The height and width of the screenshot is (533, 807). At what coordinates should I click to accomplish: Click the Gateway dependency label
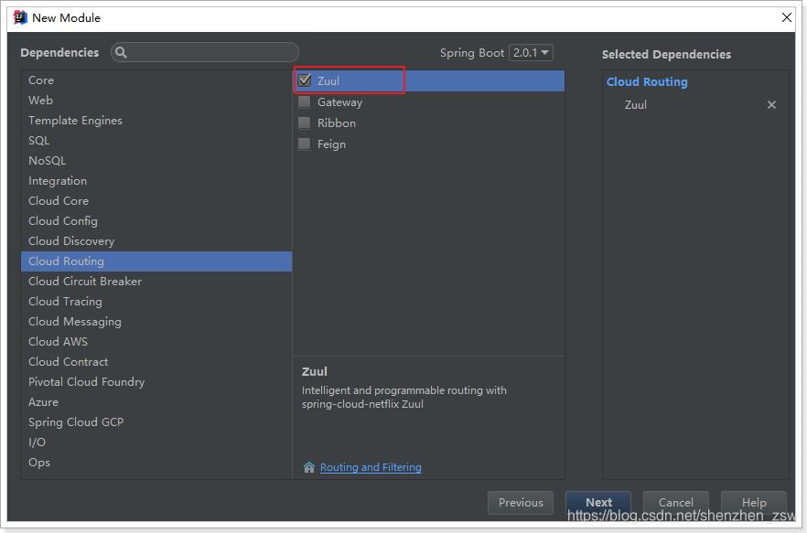coord(339,102)
